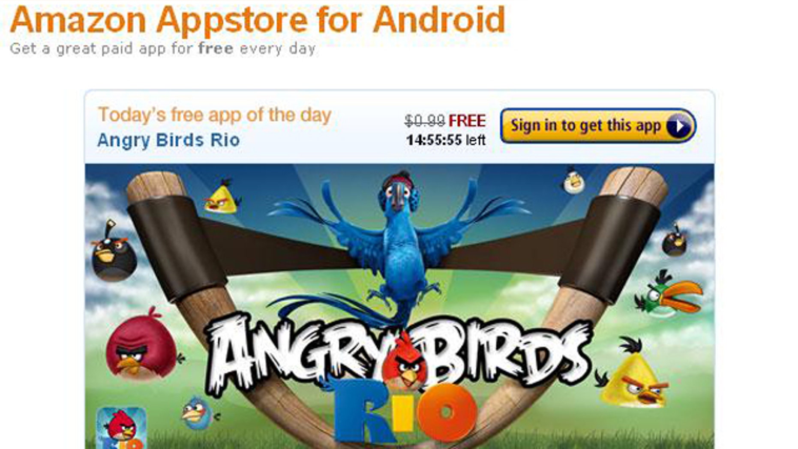The height and width of the screenshot is (449, 798).
Task: Click the small blue bird near bottom left
Action: 197,413
